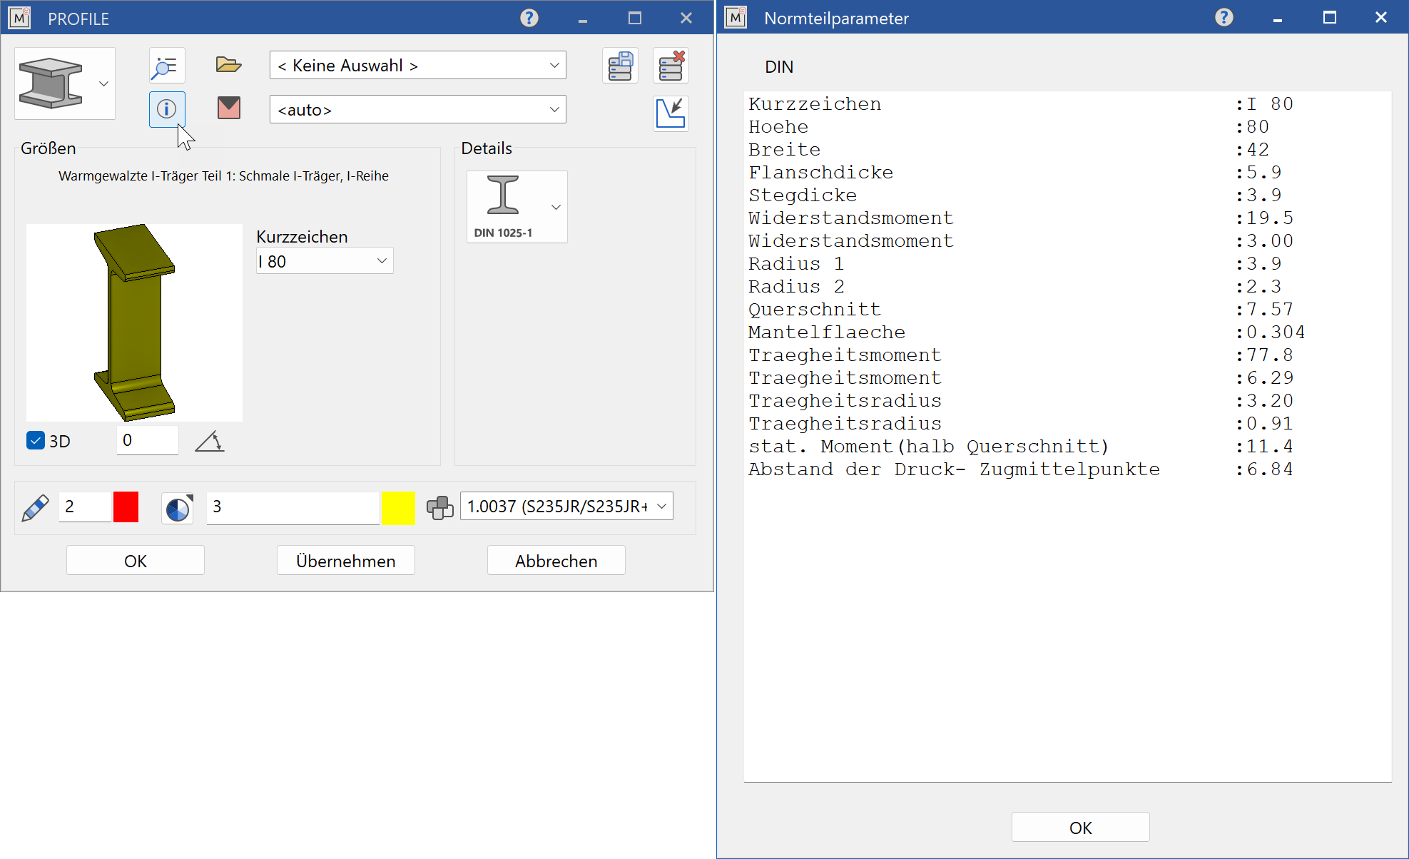This screenshot has height=859, width=1409.
Task: Click the DIN heading label
Action: pyautogui.click(x=779, y=67)
